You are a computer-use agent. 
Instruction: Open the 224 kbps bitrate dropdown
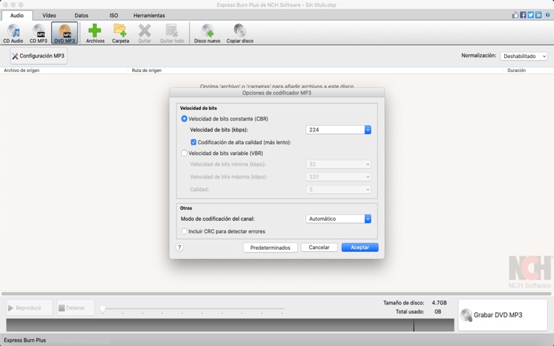pos(339,130)
